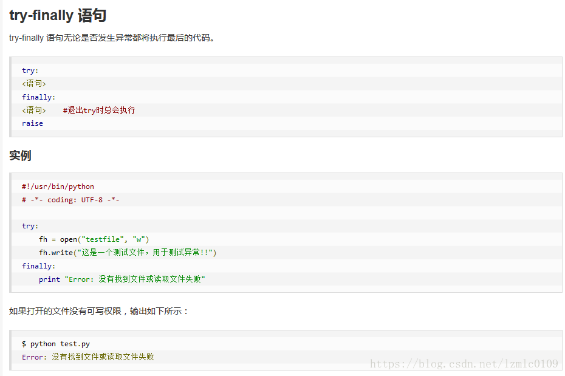Click the comment "#退出try时总会执行"
Image resolution: width=565 pixels, height=376 pixels.
click(99, 110)
